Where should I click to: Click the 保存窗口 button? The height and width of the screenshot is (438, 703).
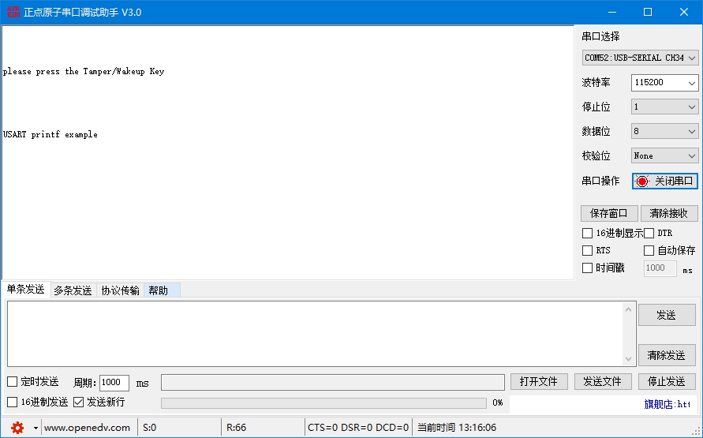point(609,213)
